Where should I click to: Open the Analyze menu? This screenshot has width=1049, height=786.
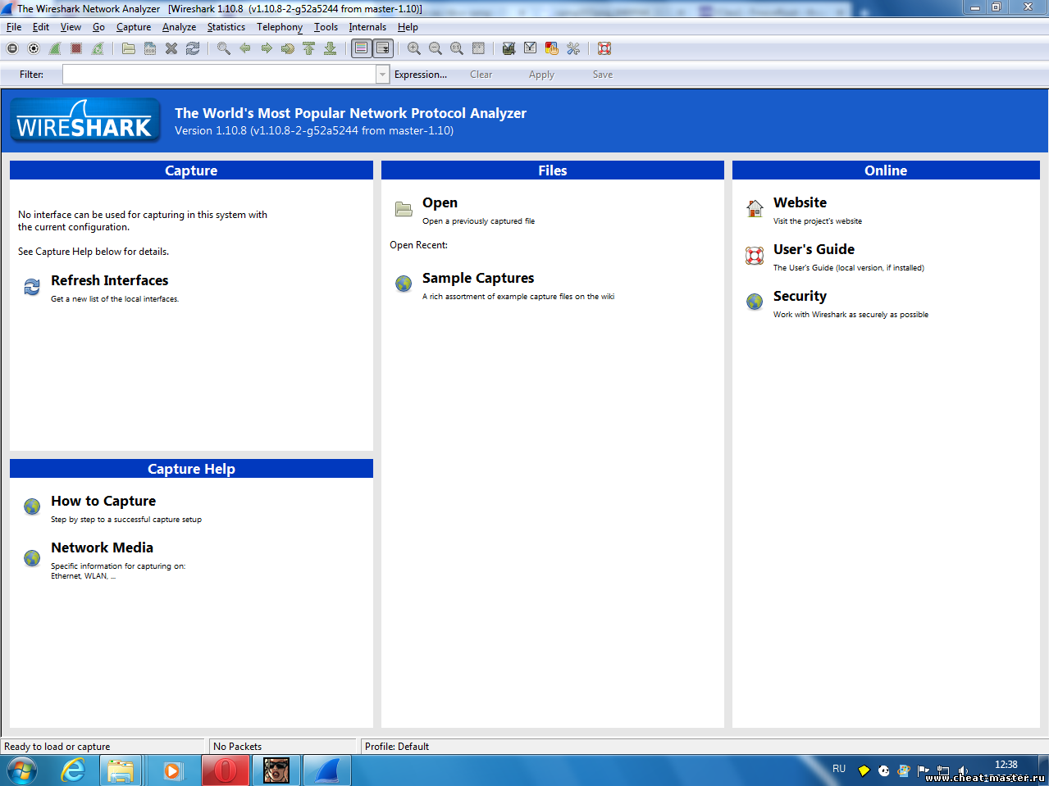click(179, 27)
